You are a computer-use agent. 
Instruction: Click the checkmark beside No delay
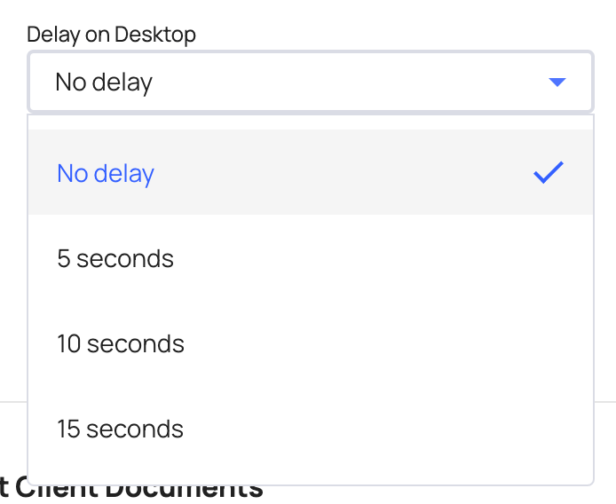click(x=549, y=173)
